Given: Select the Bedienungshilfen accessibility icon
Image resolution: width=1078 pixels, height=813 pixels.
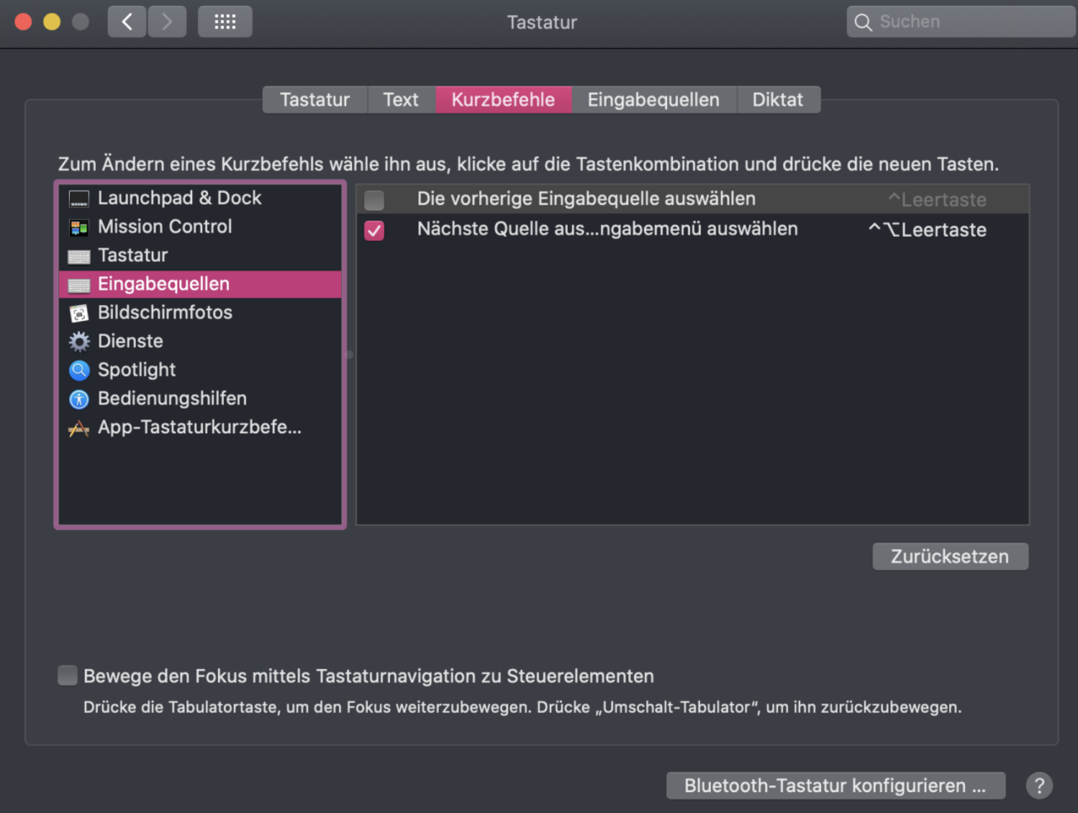Looking at the screenshot, I should pyautogui.click(x=79, y=399).
